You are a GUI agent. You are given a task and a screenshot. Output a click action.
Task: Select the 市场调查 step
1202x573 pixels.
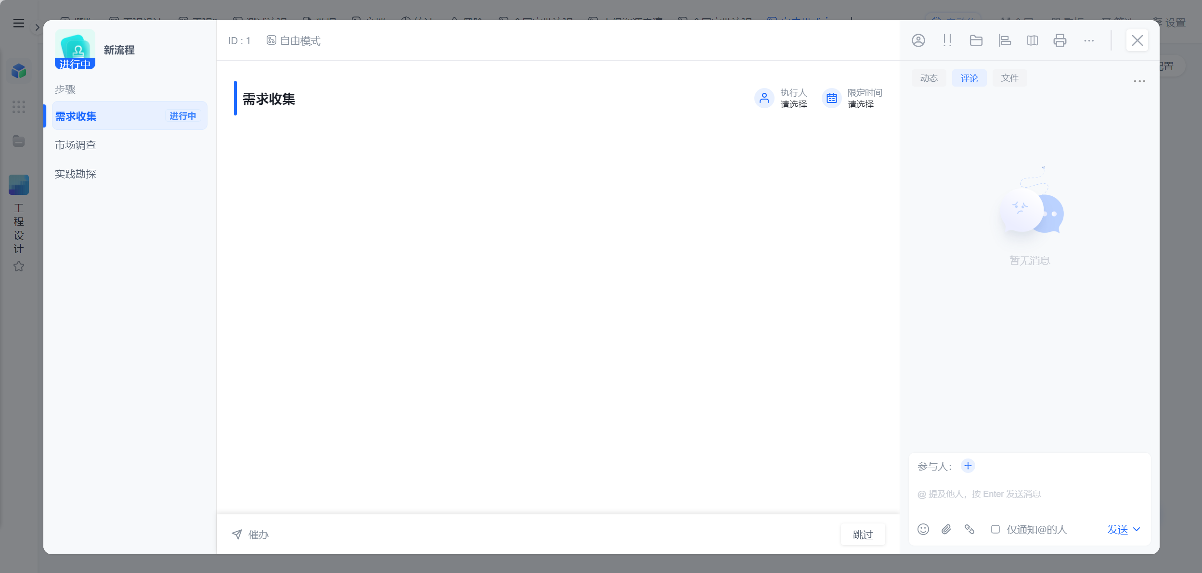[129, 145]
